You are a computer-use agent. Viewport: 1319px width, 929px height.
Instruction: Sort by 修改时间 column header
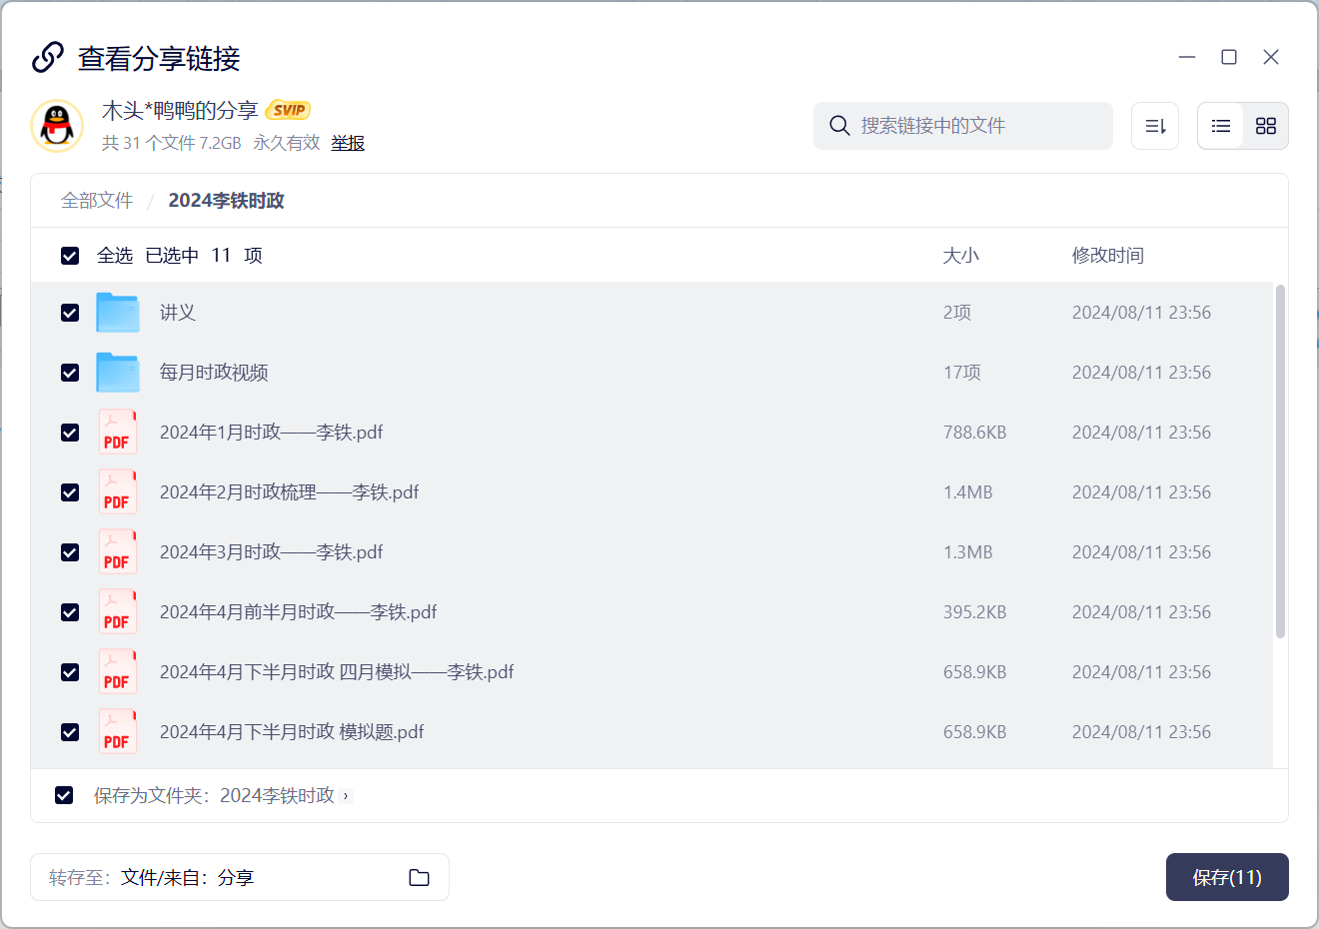click(x=1107, y=256)
